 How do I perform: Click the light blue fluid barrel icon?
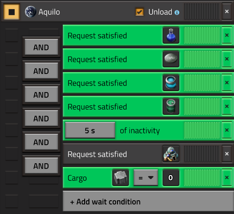[171, 83]
